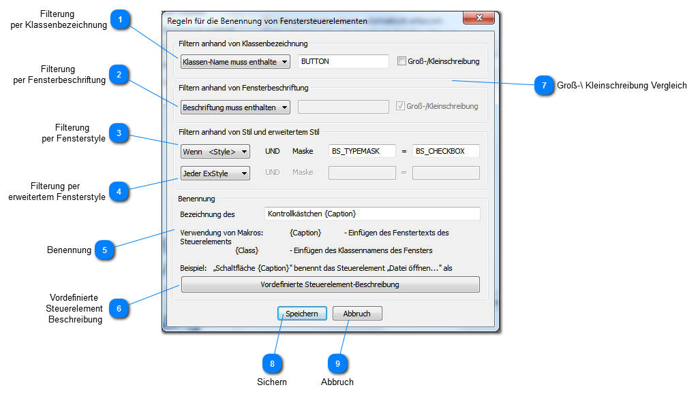Close the Regeln dialog window
Viewport: 698px width, 398px height.
(479, 18)
